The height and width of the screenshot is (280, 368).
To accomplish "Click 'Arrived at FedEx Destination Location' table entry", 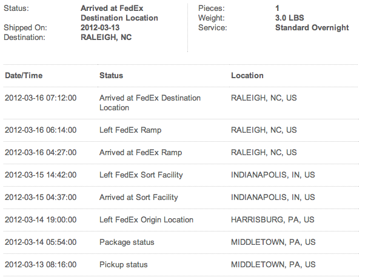I will [150, 102].
